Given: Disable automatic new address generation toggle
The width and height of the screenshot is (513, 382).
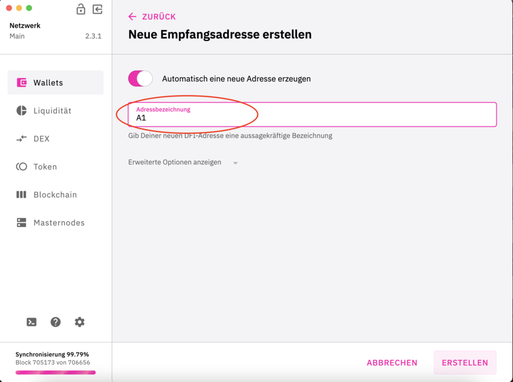Looking at the screenshot, I should (140, 79).
